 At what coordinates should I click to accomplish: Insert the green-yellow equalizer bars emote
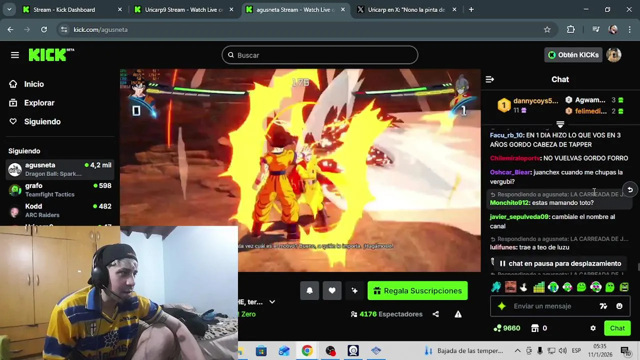pos(538,287)
